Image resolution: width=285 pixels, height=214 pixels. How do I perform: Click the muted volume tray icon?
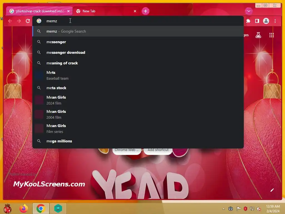pos(259,209)
